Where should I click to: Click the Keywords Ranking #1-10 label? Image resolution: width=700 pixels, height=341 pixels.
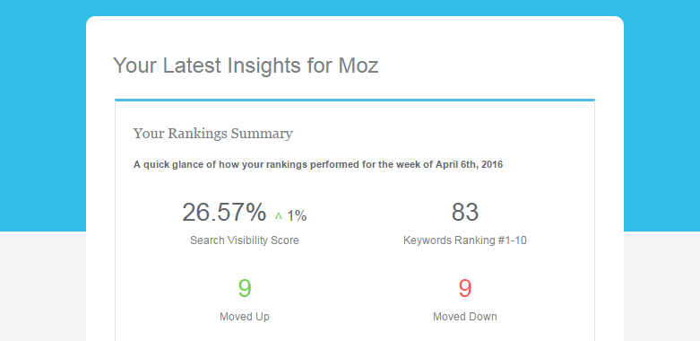465,240
